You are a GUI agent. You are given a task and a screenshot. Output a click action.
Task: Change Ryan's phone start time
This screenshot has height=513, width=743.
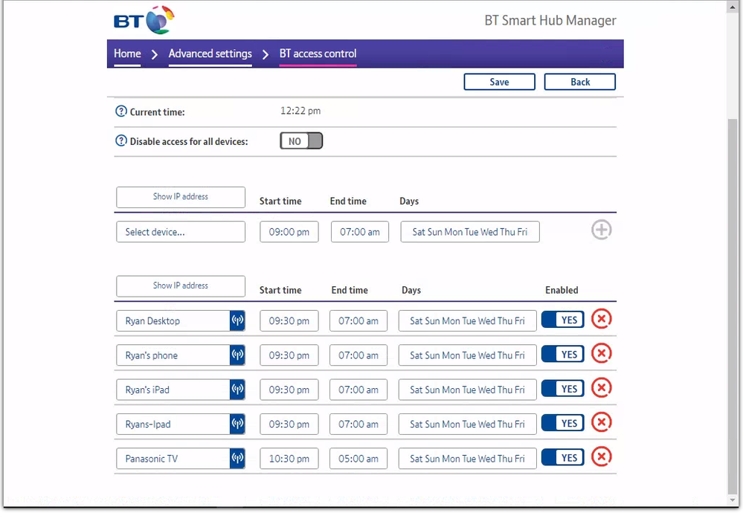click(289, 355)
